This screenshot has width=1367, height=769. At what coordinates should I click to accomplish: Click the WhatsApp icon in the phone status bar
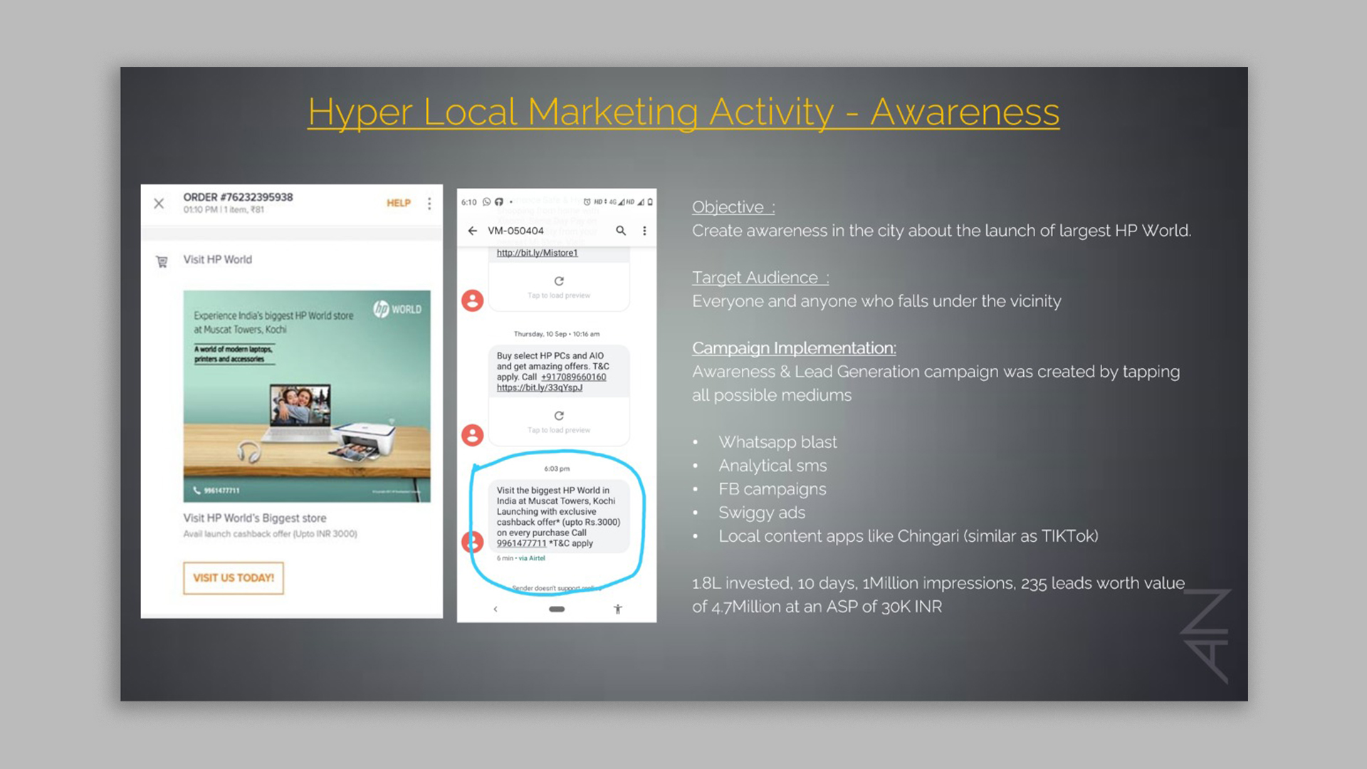click(x=487, y=202)
